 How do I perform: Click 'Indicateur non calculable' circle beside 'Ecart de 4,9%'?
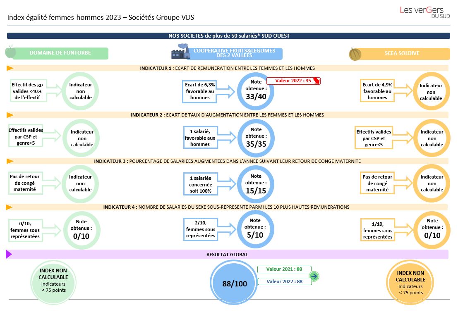(431, 92)
